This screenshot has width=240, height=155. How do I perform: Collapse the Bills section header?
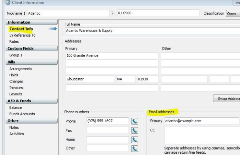click(32, 62)
